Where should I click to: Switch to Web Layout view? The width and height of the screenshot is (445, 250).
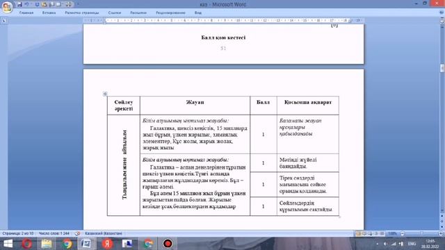click(x=371, y=233)
